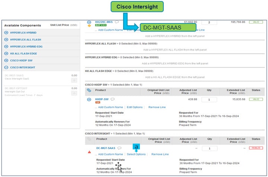Click red warning triangle for DC-MGT-SAAS
Viewport: 268px width, 177px height.
tap(89, 152)
